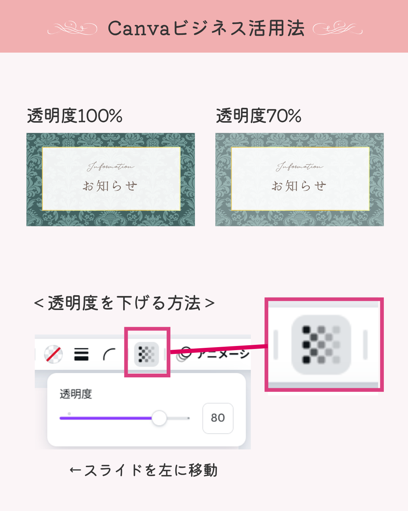
Task: Select the 透明度100% damask card image
Action: (x=111, y=179)
